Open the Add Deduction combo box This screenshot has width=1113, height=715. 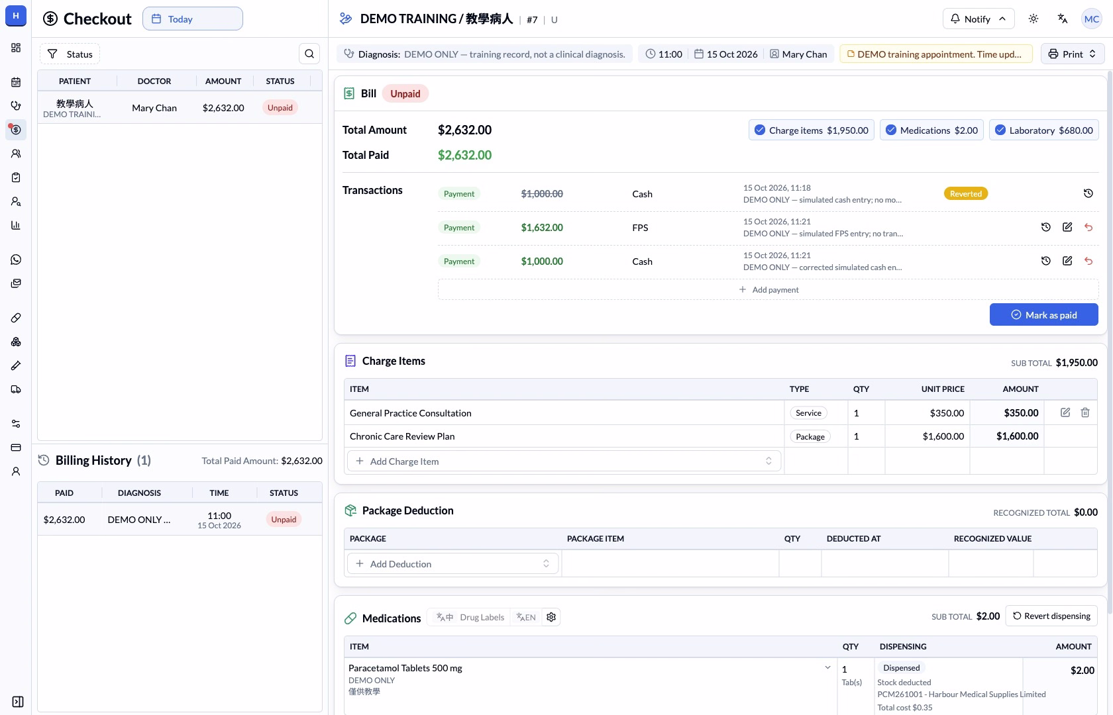[453, 563]
